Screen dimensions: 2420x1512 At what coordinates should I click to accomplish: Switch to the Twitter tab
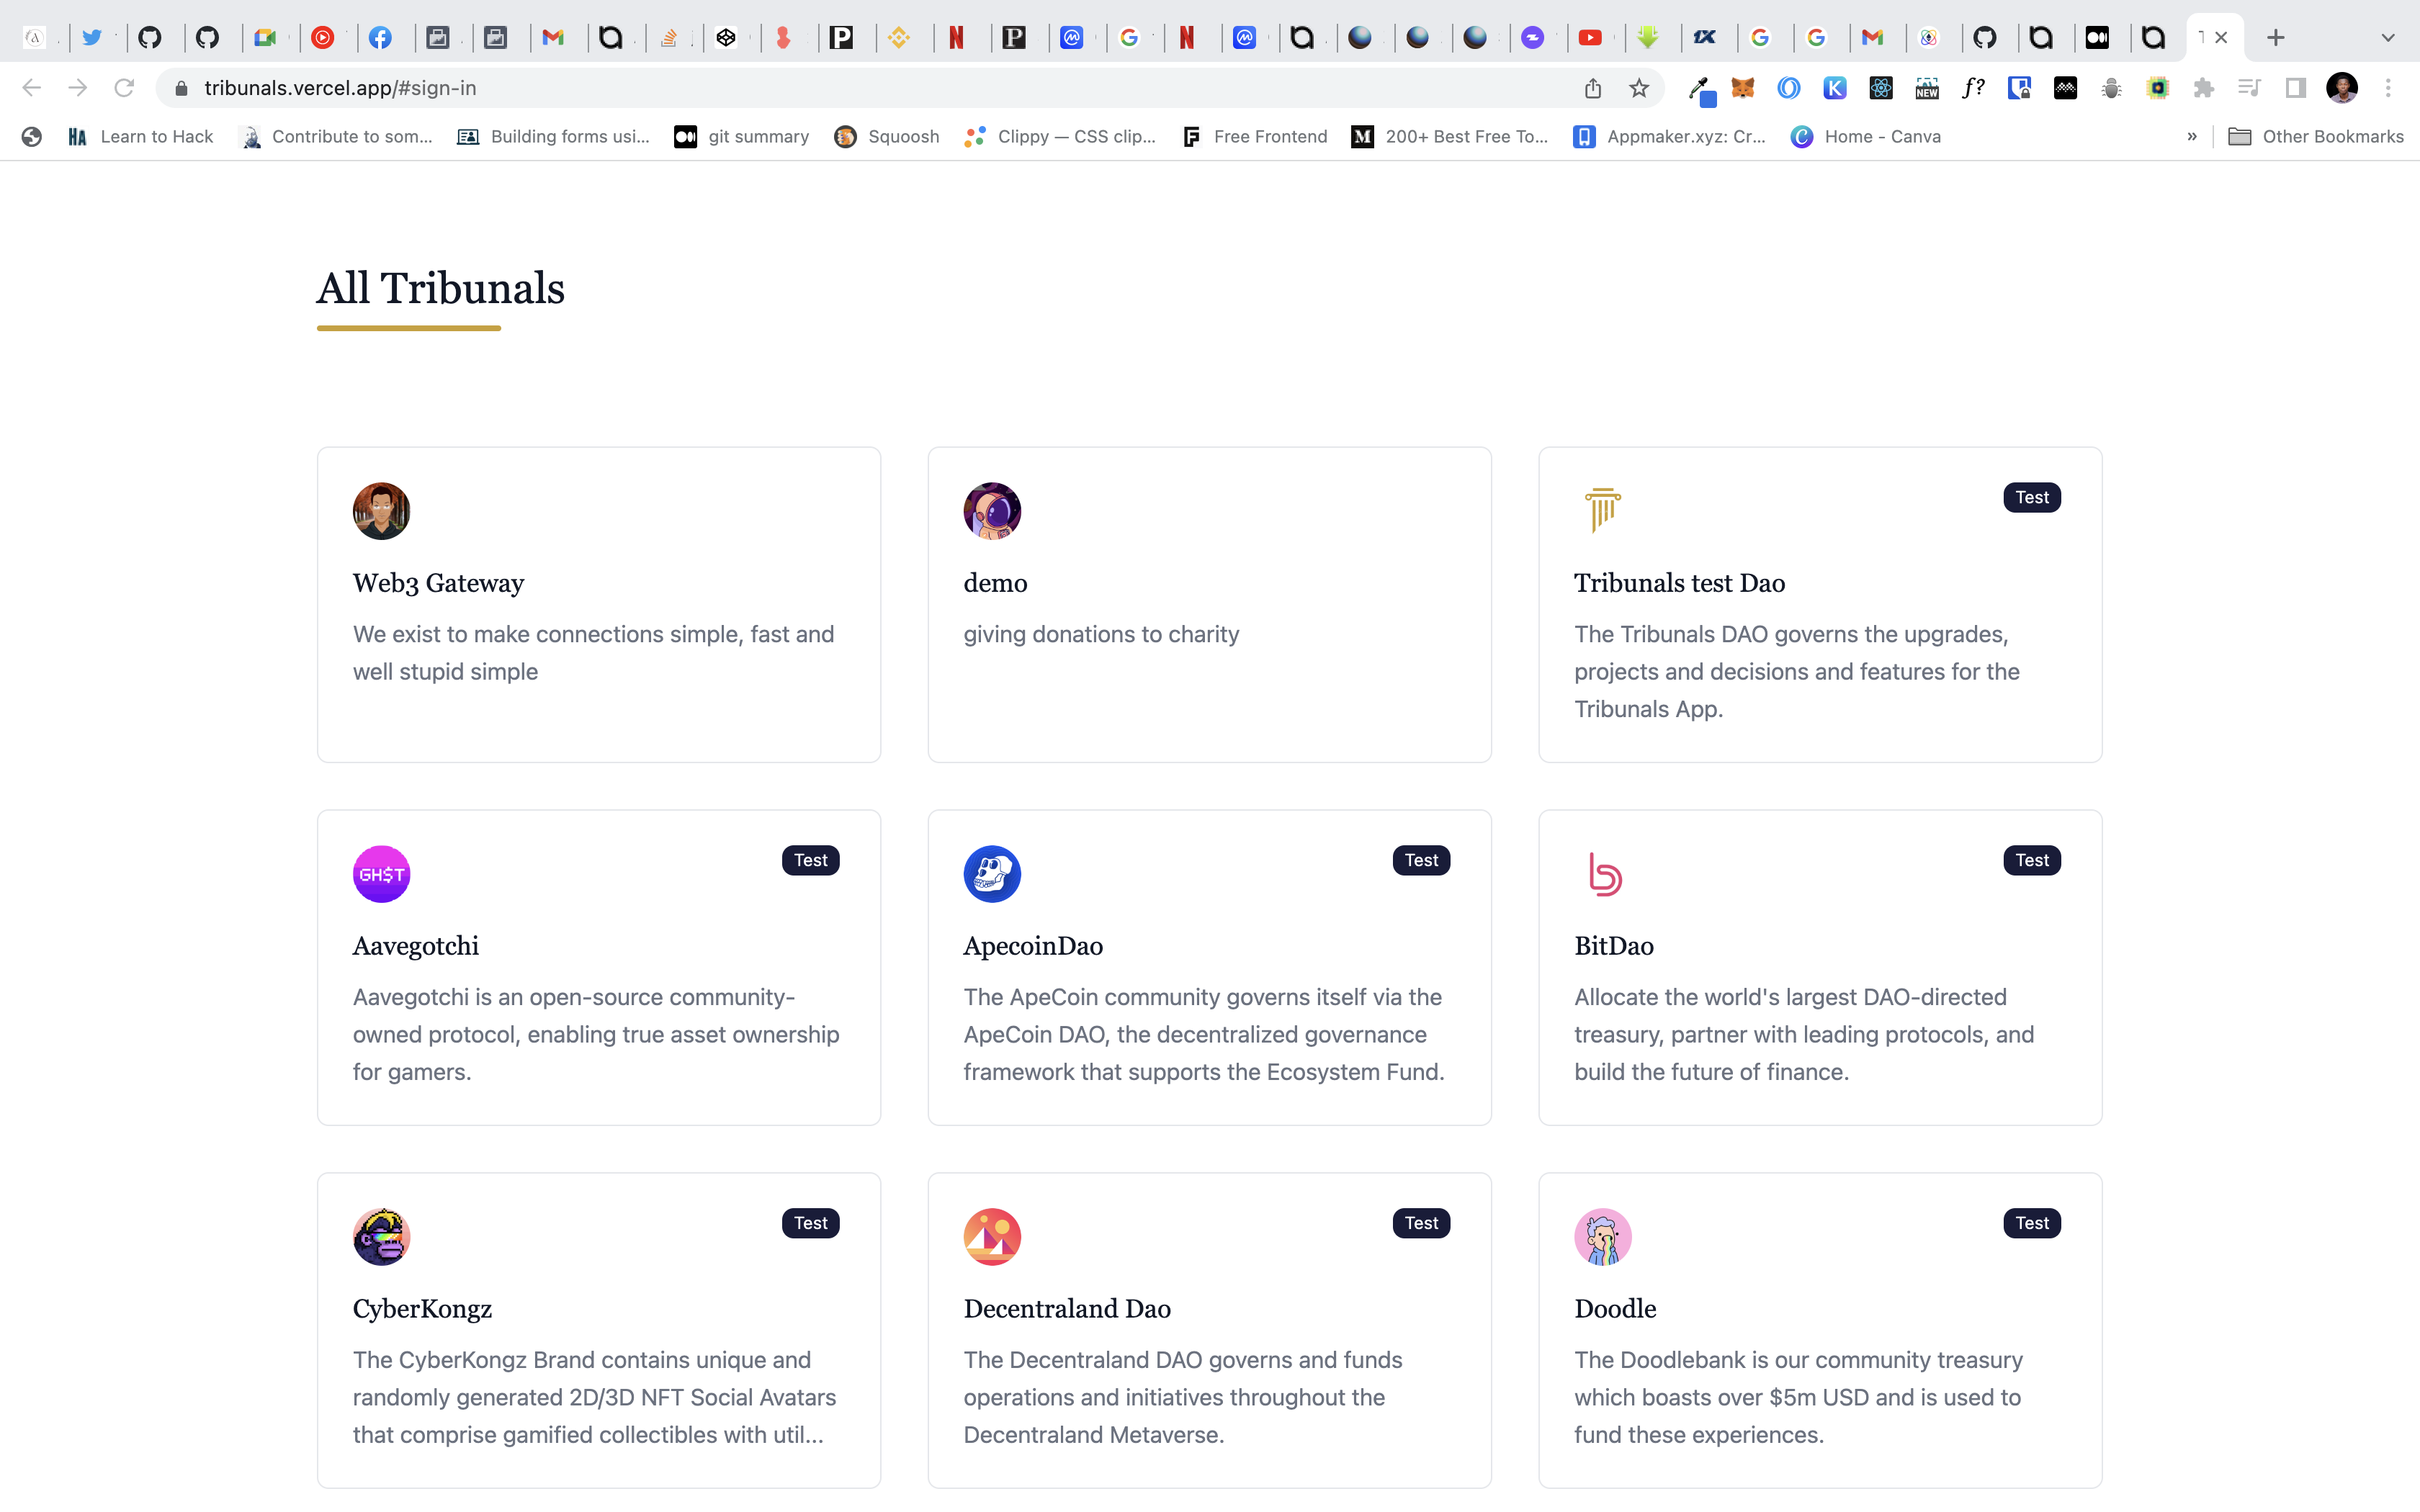pos(92,38)
